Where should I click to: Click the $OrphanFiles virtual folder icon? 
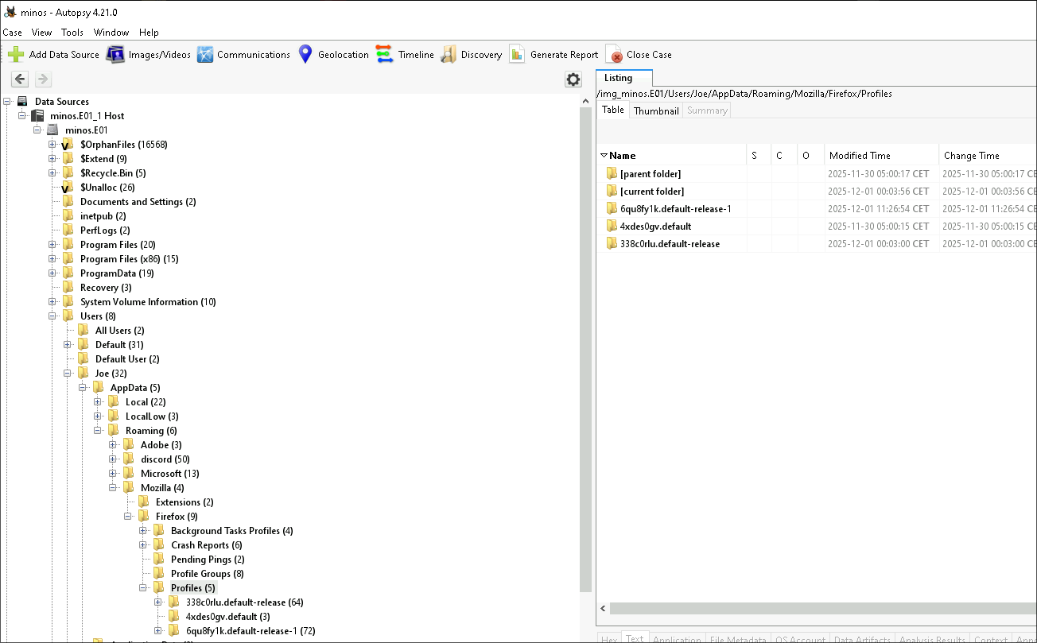pyautogui.click(x=68, y=145)
